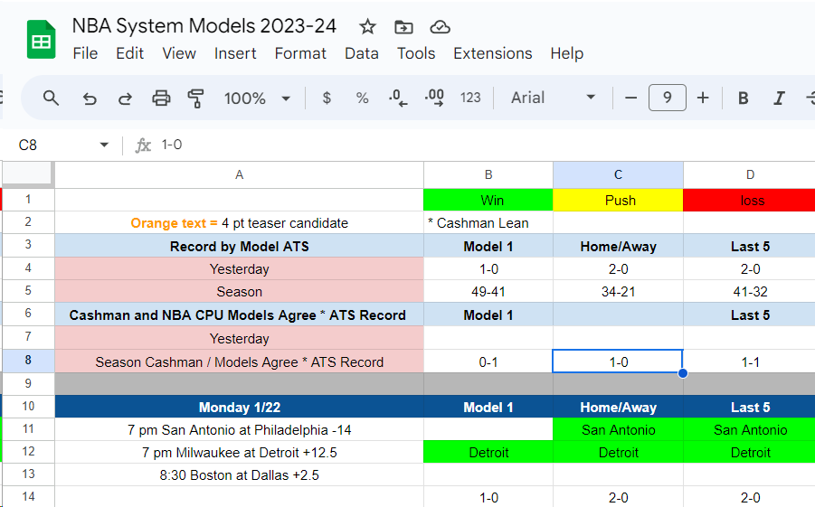The width and height of the screenshot is (815, 507).
Task: Select Record by Model ATS cell
Action: [x=239, y=246]
